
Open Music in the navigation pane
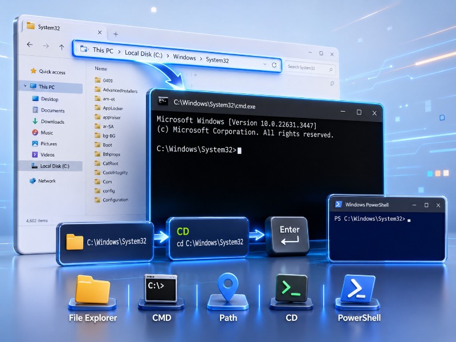(42, 133)
